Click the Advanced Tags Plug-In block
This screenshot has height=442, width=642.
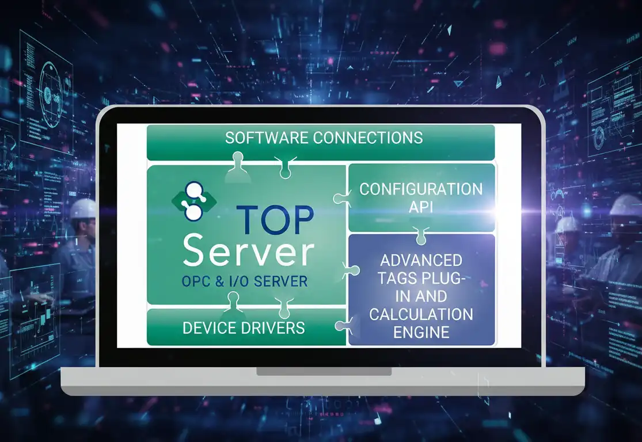pyautogui.click(x=423, y=288)
